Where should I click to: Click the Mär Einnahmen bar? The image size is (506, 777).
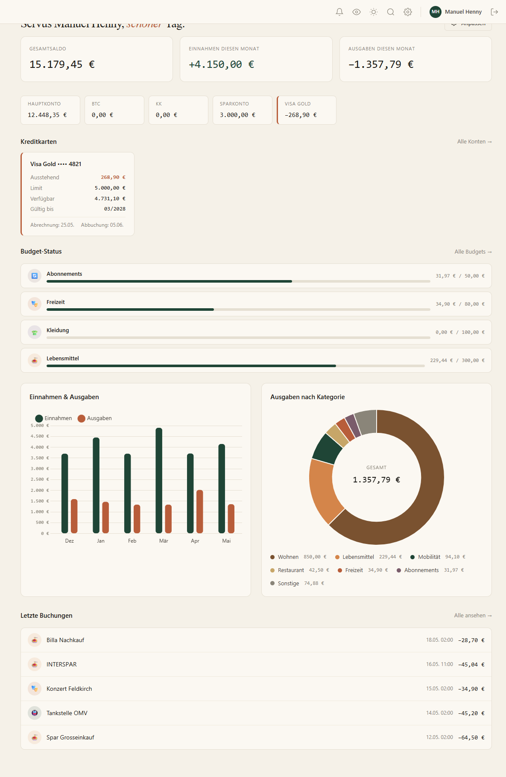coord(159,480)
